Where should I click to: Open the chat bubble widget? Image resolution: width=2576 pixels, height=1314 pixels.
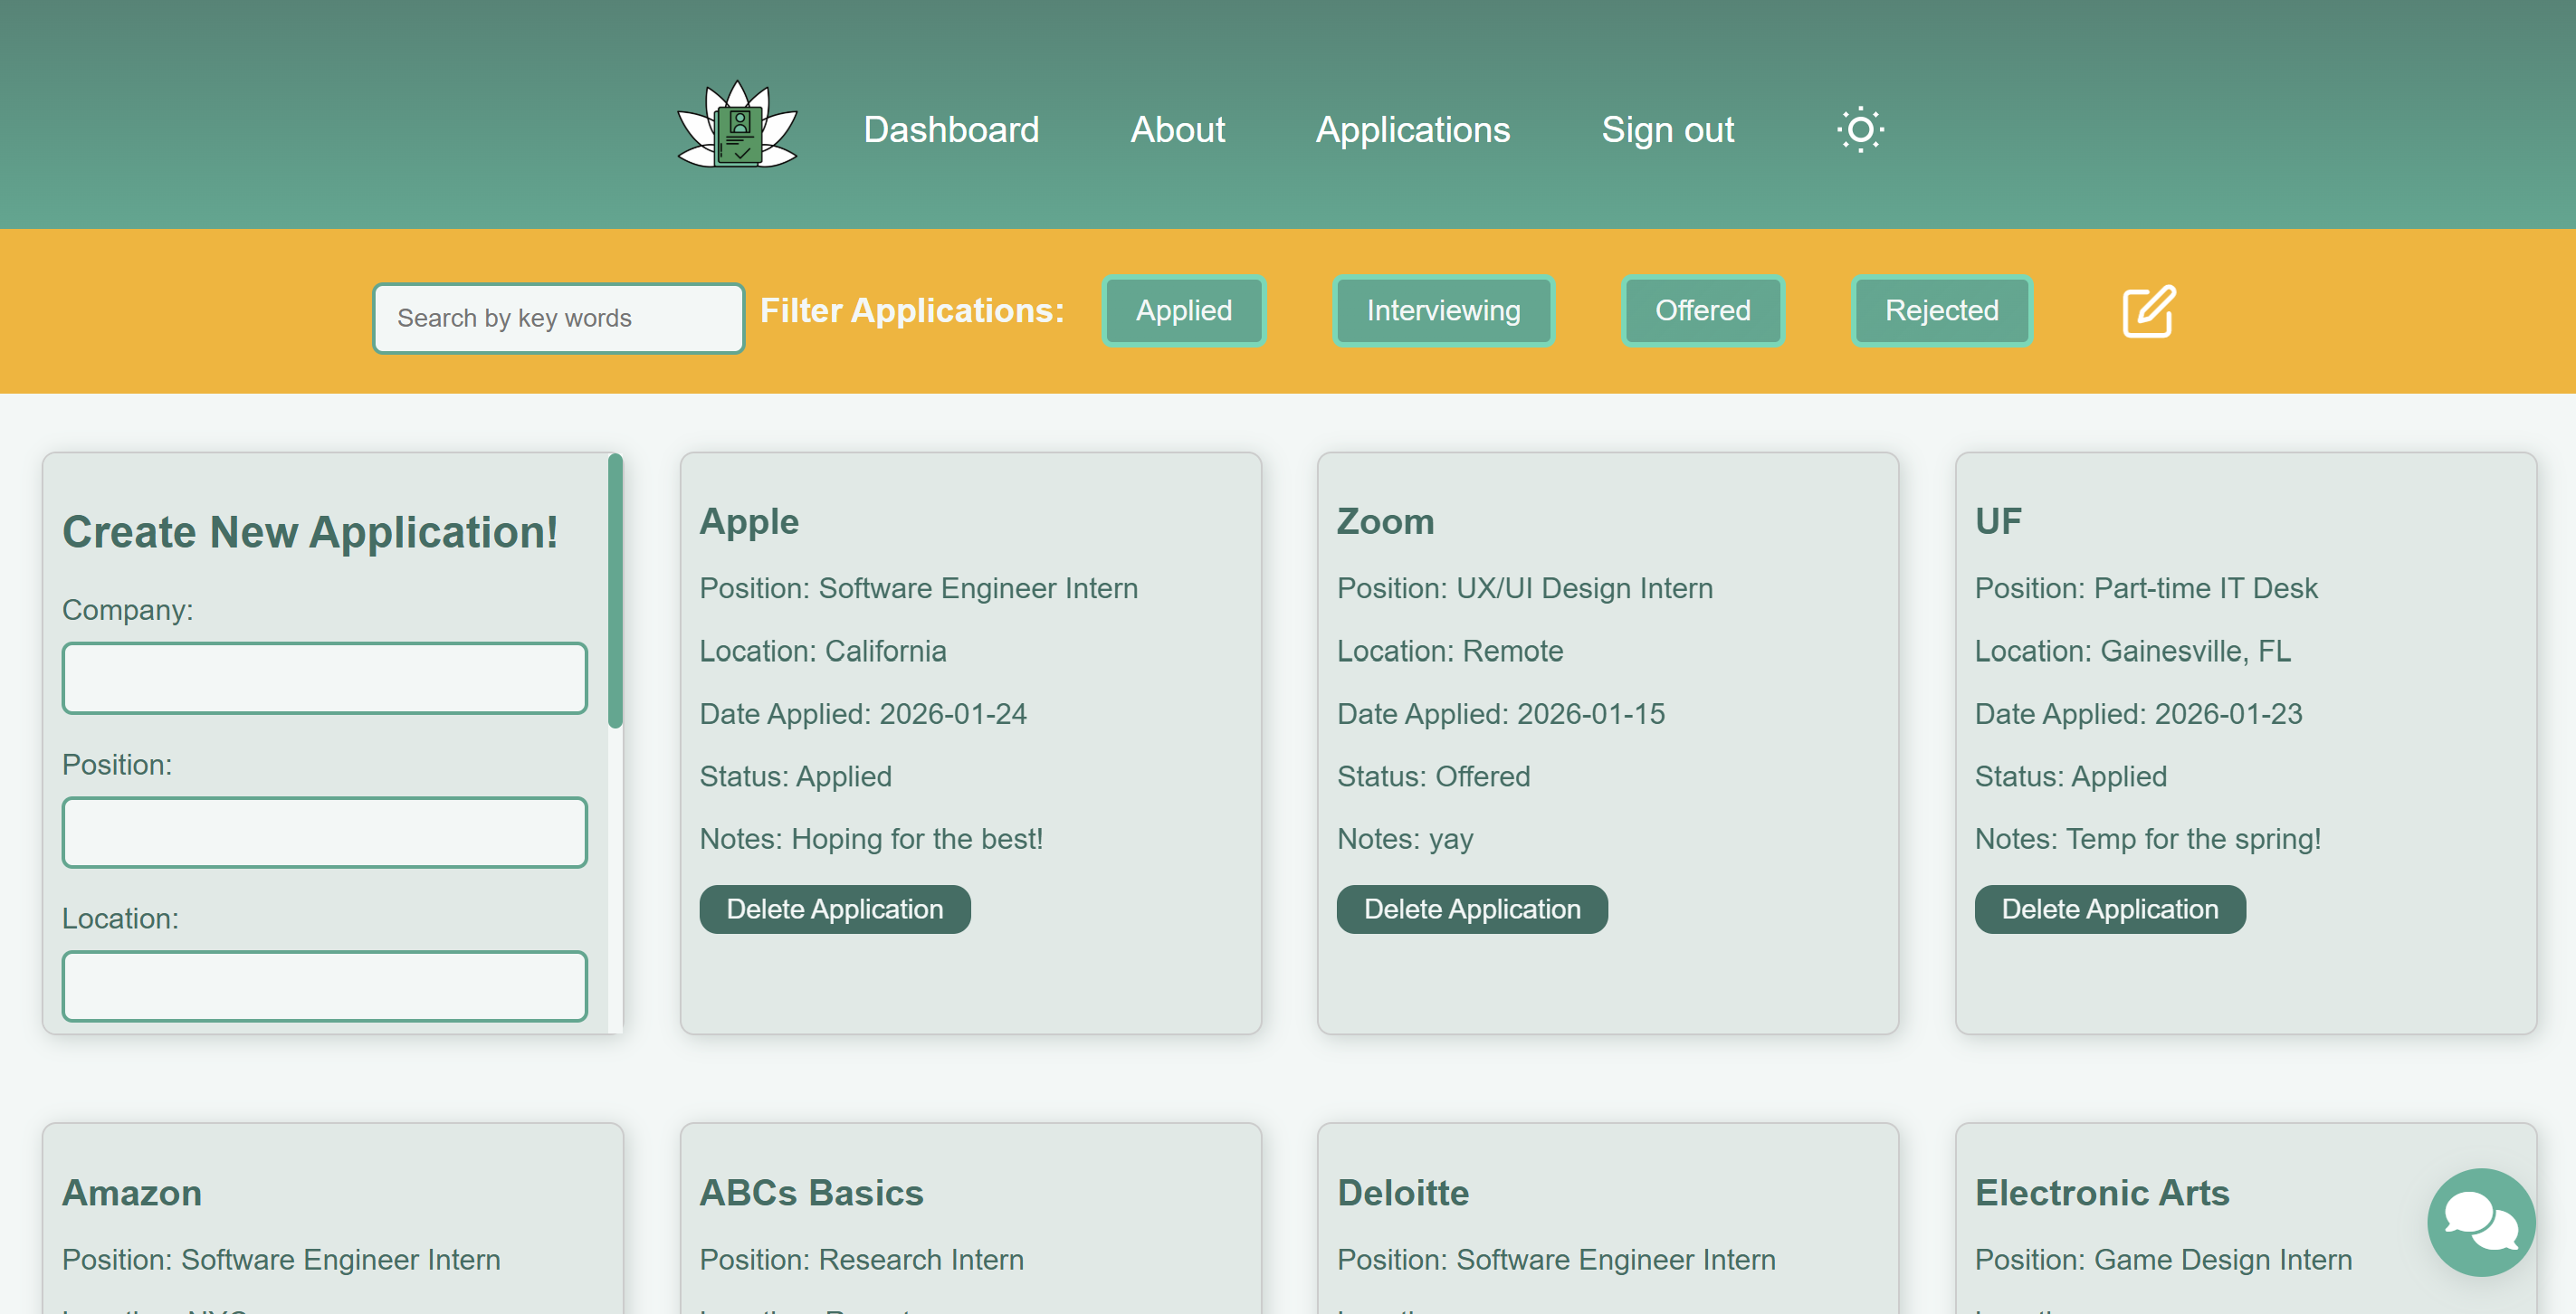[2480, 1221]
